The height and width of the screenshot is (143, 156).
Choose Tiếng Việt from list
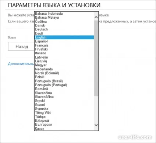click(x=64, y=113)
